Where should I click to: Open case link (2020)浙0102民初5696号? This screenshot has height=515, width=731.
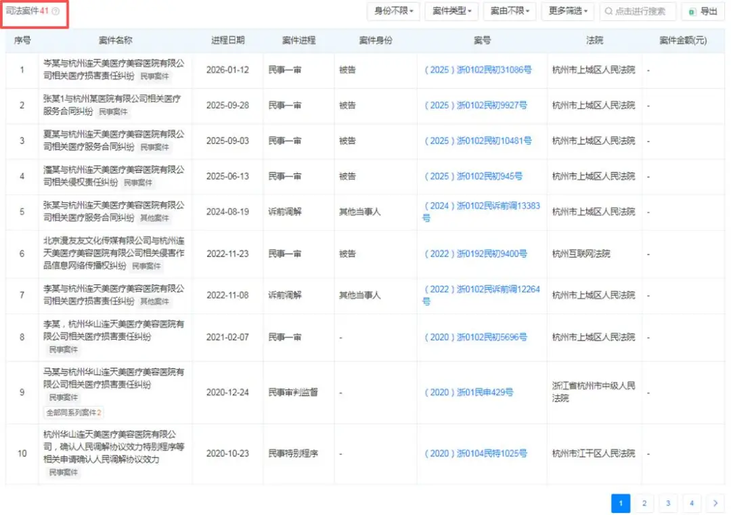pyautogui.click(x=476, y=337)
